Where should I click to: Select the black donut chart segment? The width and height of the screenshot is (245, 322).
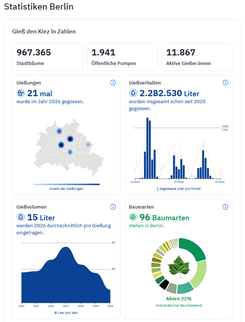[164, 284]
